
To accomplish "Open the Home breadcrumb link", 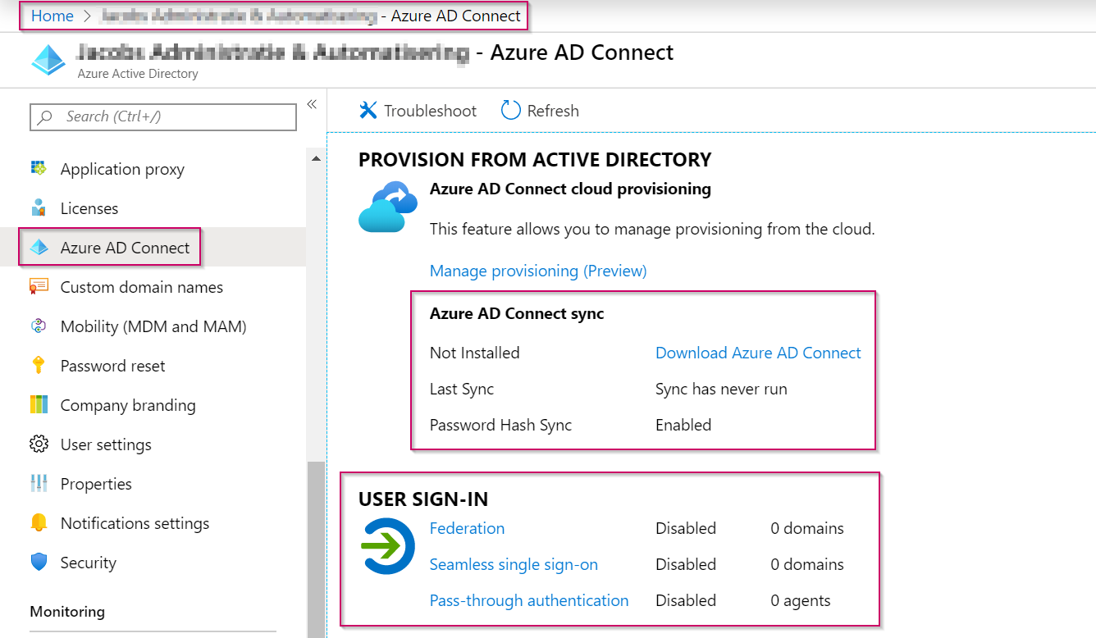I will click(x=52, y=15).
